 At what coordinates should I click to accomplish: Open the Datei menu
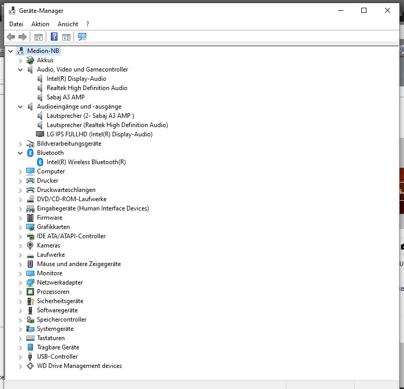pos(16,24)
